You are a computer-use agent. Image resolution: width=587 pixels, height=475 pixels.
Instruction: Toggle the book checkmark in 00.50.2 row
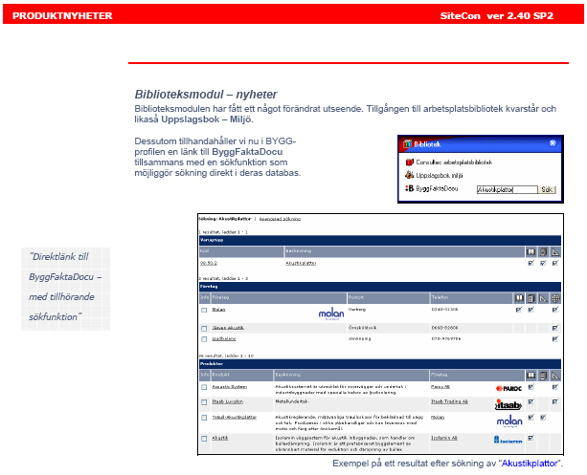click(531, 263)
